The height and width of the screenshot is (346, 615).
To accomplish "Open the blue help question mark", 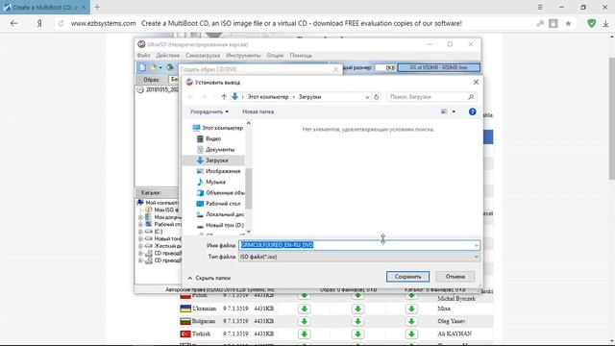I will click(x=472, y=111).
